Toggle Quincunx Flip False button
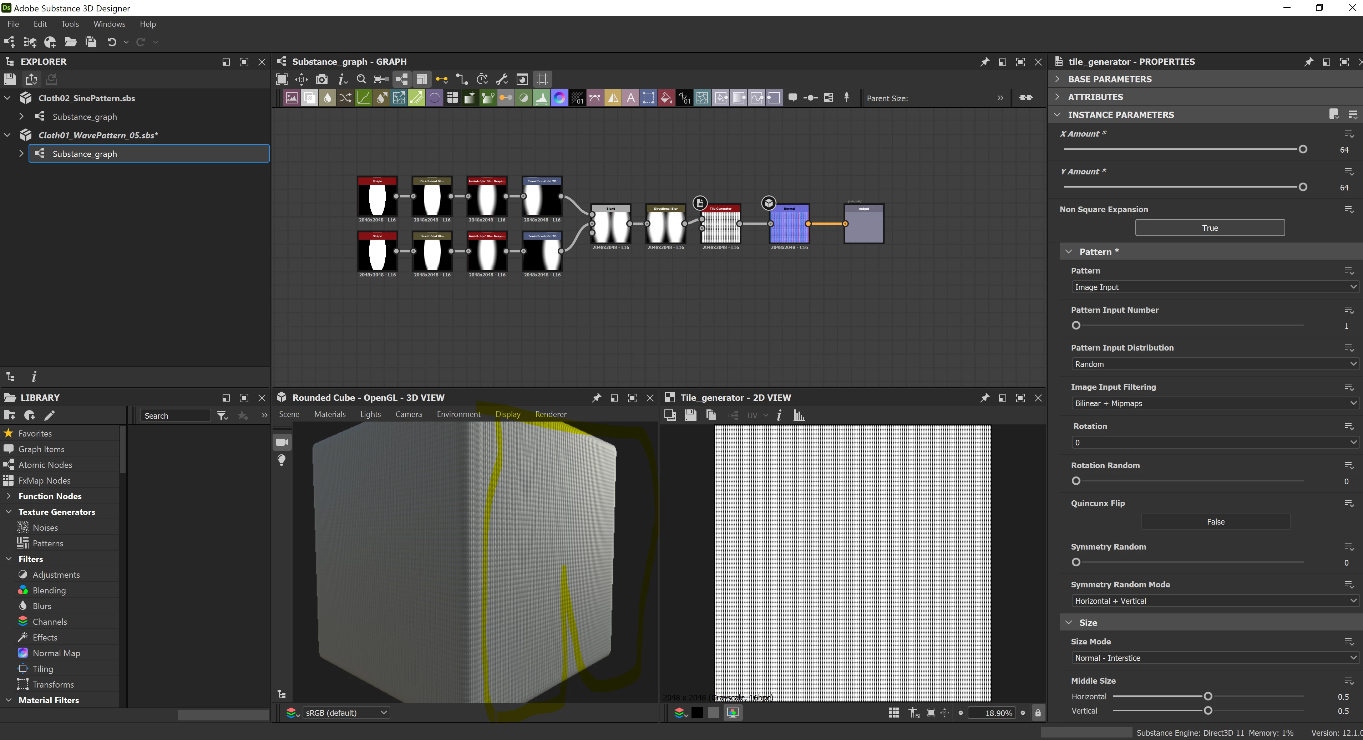The image size is (1363, 740). pos(1215,521)
